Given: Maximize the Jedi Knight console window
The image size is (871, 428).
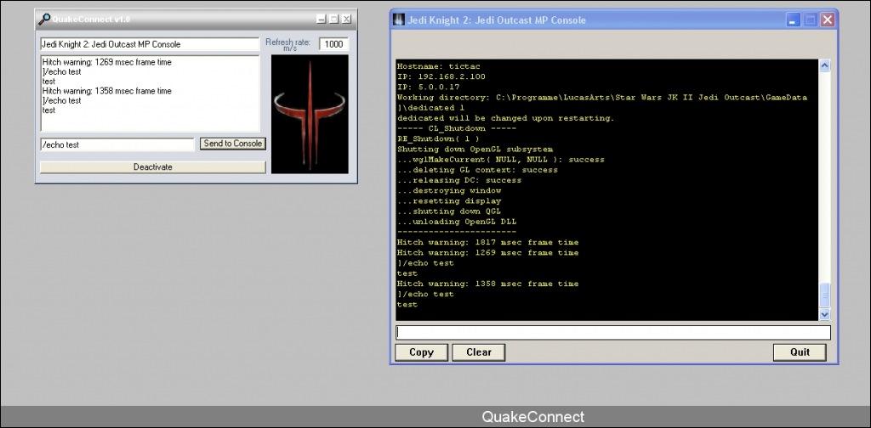Looking at the screenshot, I should click(x=810, y=20).
